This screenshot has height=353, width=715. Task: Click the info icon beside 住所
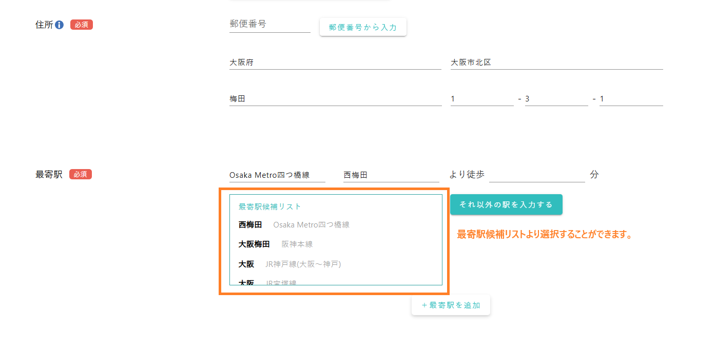point(59,25)
